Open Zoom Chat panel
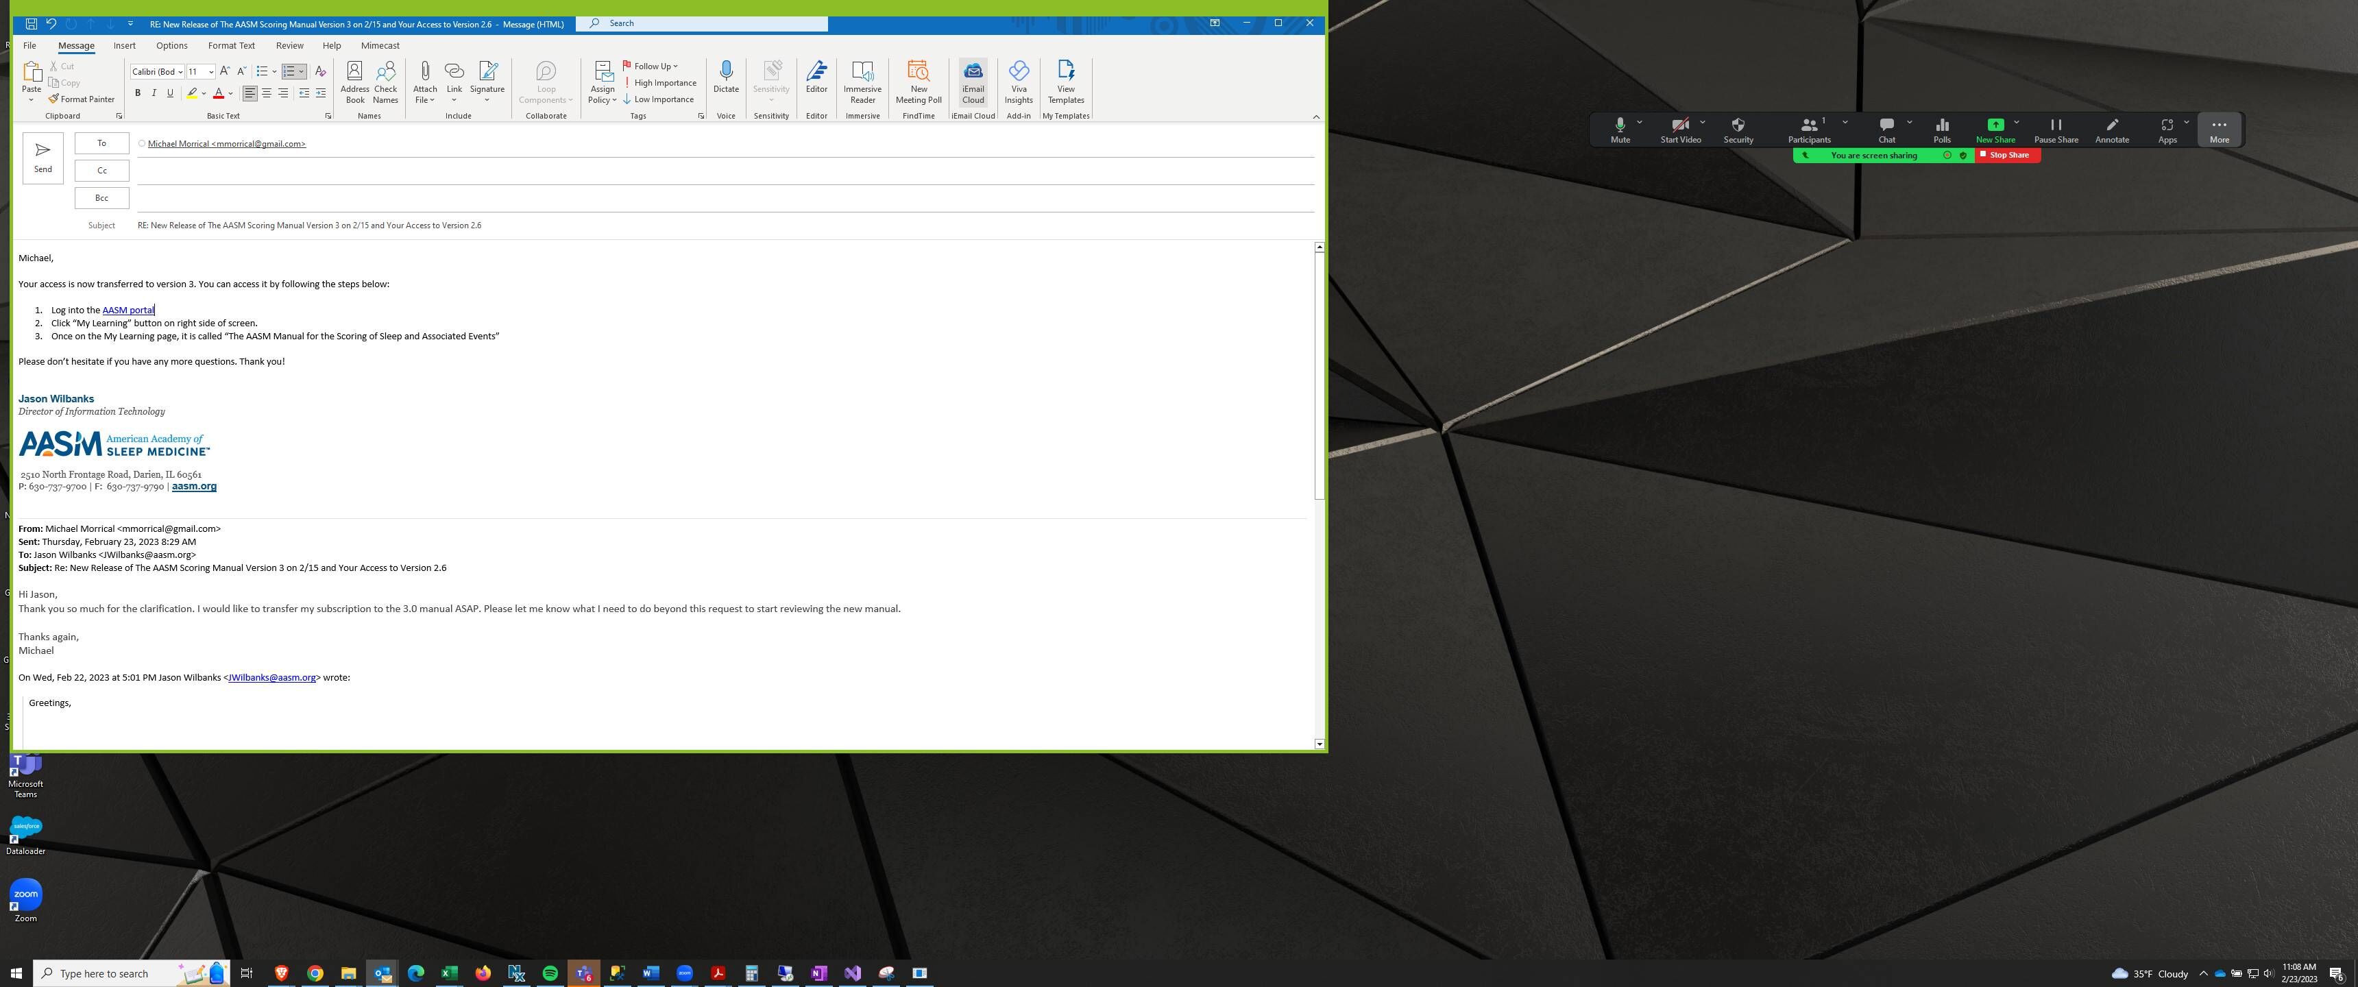Screen dimensions: 2358x987 coord(1886,130)
